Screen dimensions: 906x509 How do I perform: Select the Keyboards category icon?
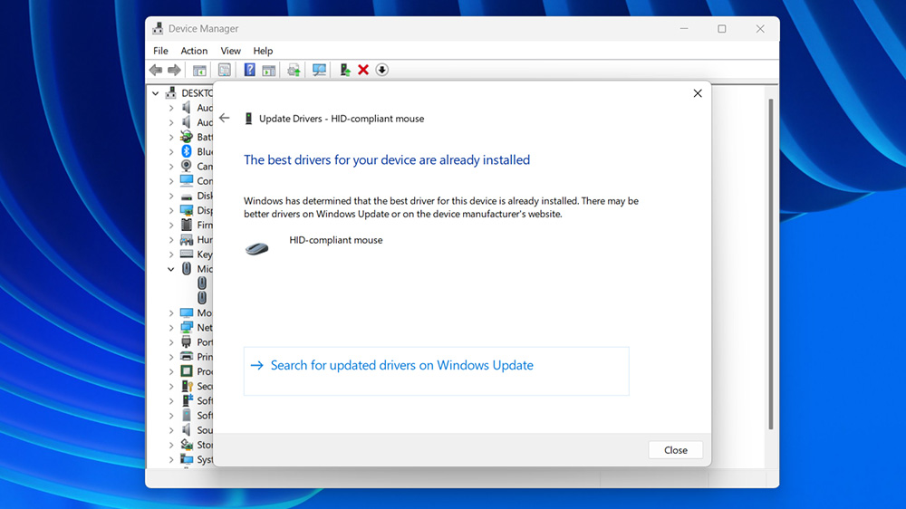187,254
